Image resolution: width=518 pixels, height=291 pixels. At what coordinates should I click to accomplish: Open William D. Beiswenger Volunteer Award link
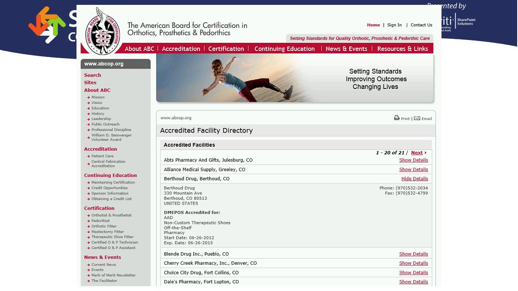[x=112, y=137]
